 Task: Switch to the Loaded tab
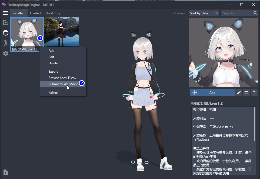click(x=35, y=13)
